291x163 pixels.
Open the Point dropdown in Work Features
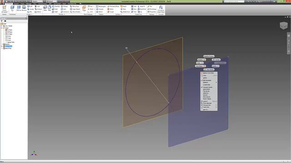pos(94,9)
